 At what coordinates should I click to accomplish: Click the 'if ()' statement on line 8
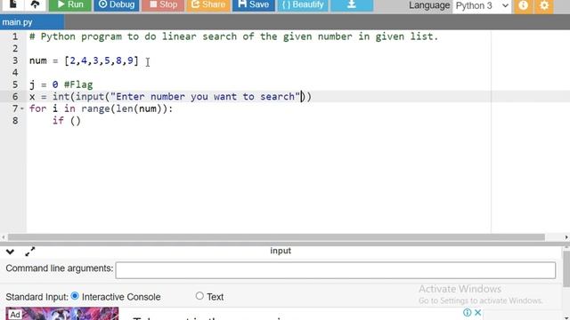67,121
